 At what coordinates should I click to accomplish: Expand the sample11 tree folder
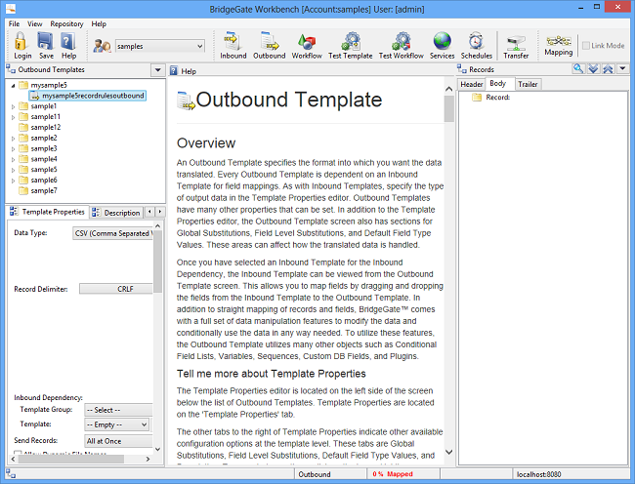[x=13, y=117]
